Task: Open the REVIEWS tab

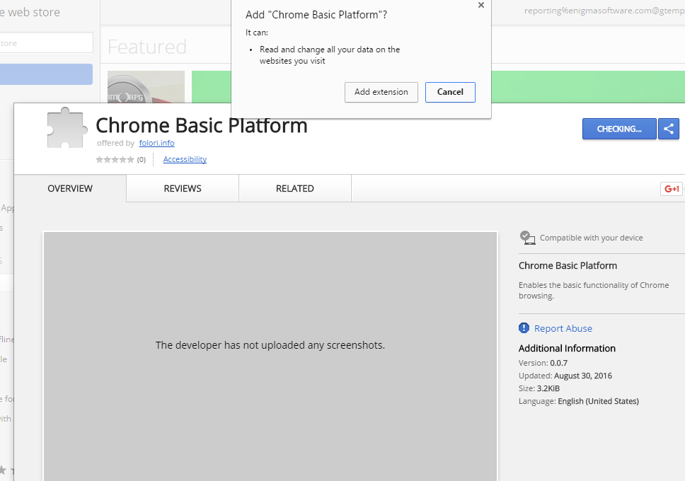Action: click(183, 189)
